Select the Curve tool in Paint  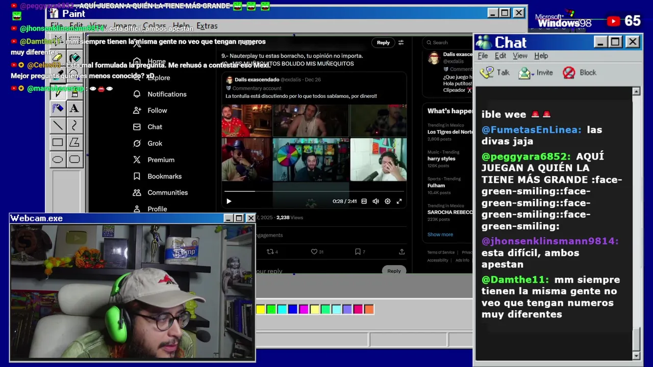(x=74, y=125)
